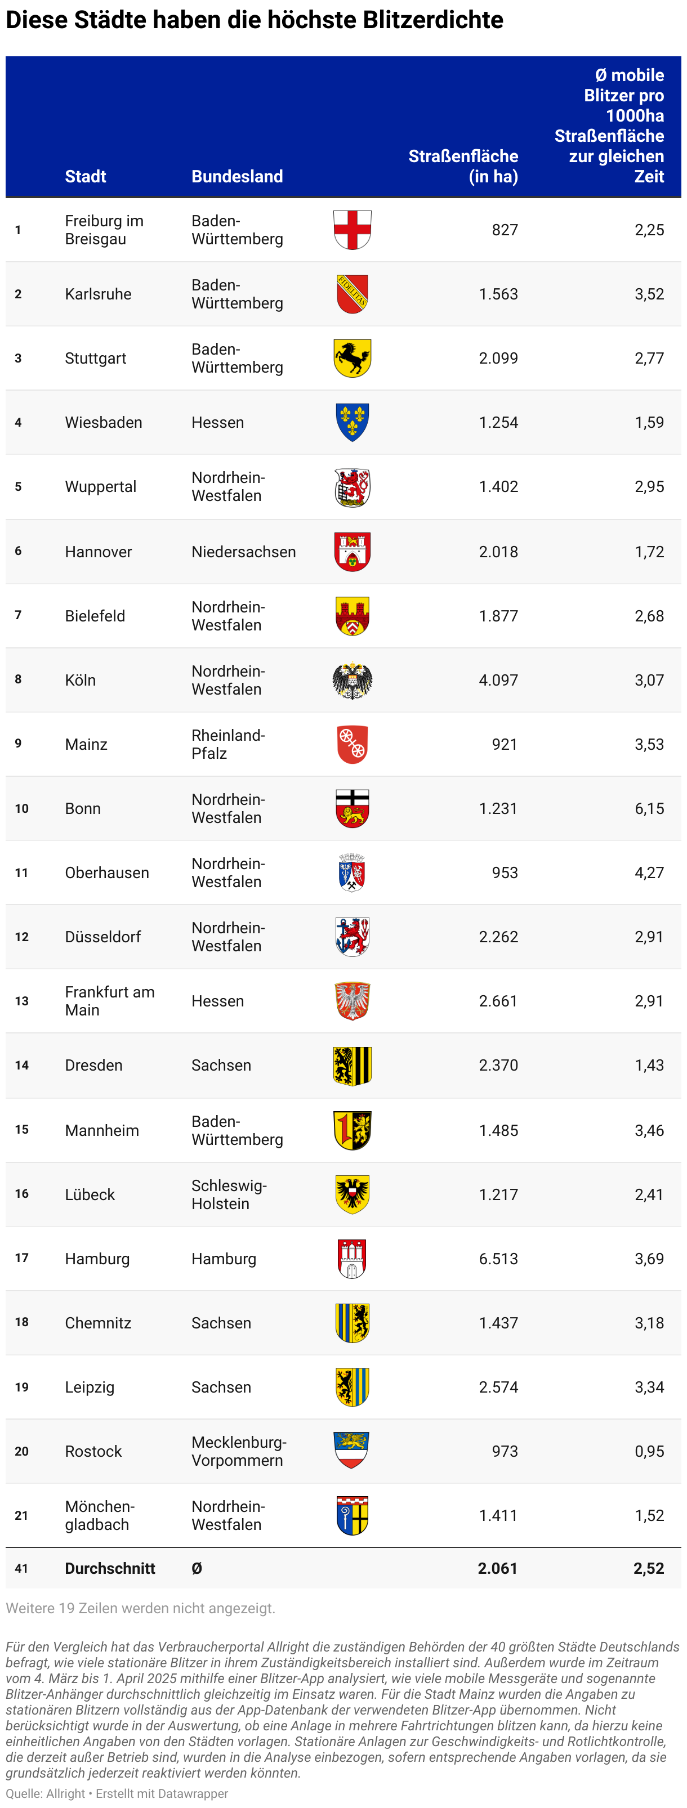
Task: Sort table by Stadt column header
Action: [86, 176]
